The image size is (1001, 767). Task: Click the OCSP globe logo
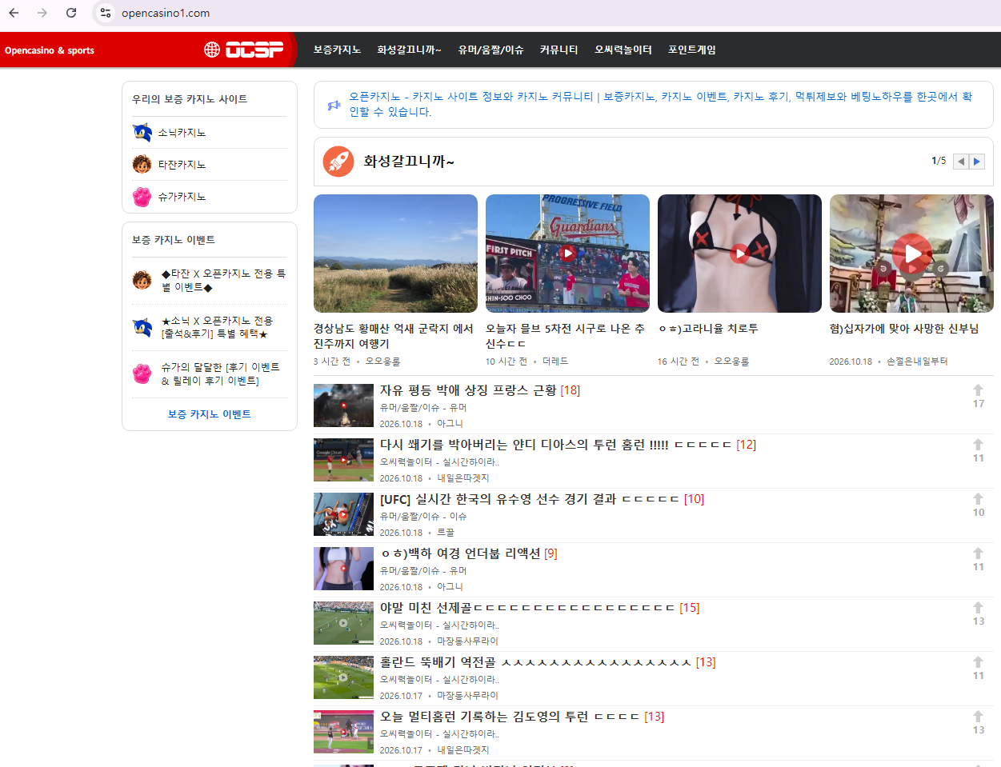pyautogui.click(x=243, y=50)
